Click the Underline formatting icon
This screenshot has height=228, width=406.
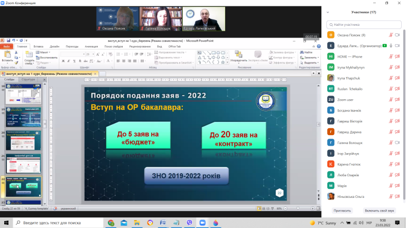point(74,61)
